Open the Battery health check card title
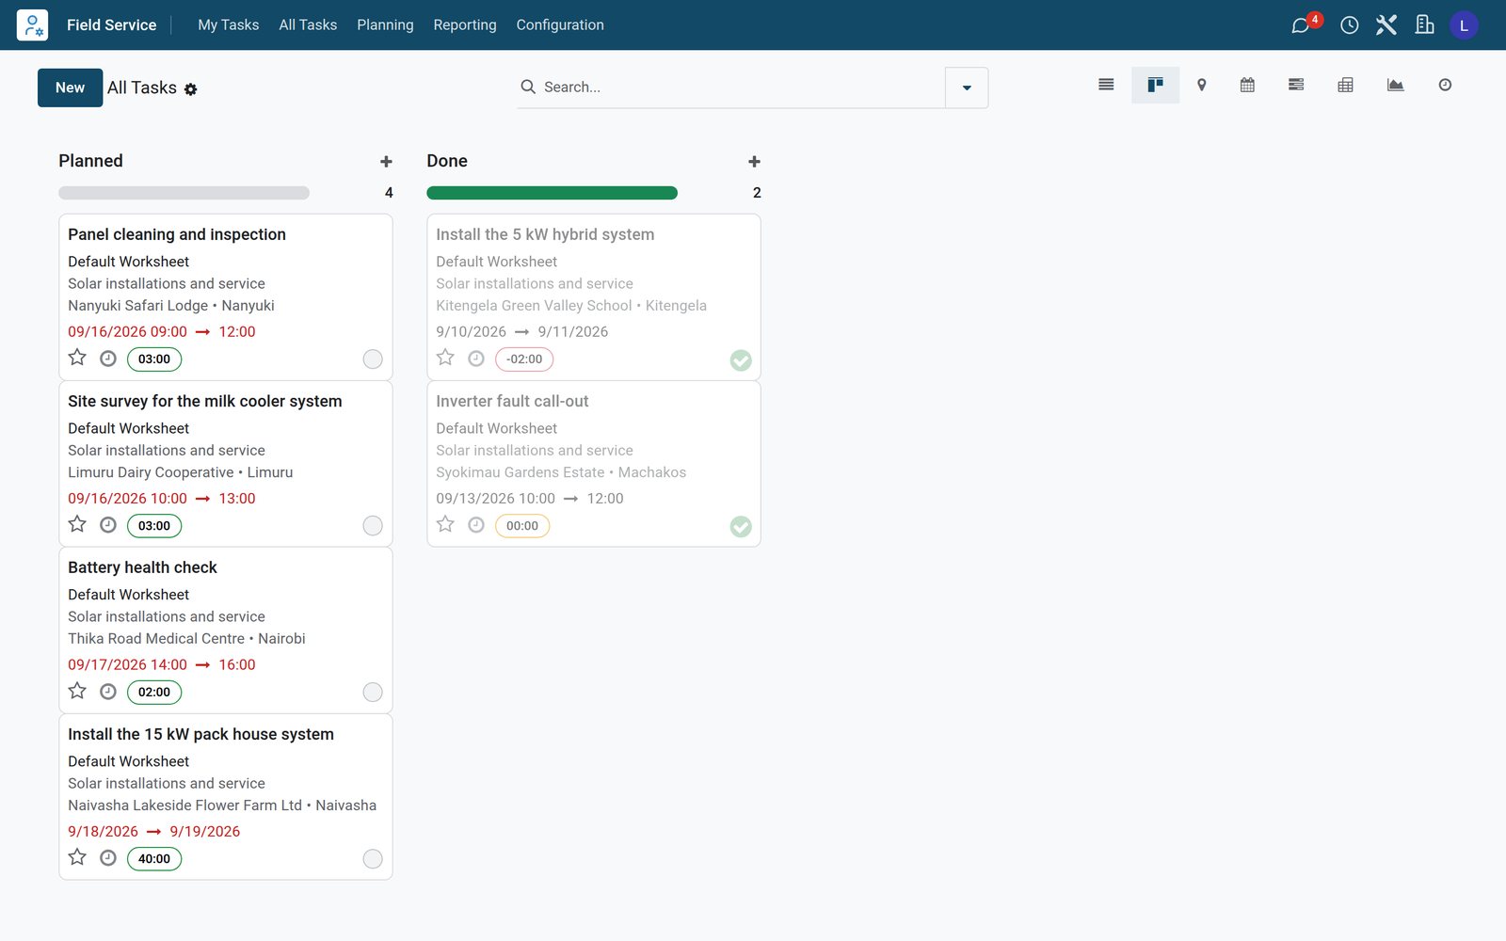1506x941 pixels. tap(142, 567)
